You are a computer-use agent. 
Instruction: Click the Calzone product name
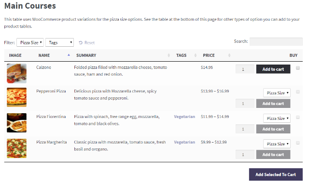pos(43,67)
